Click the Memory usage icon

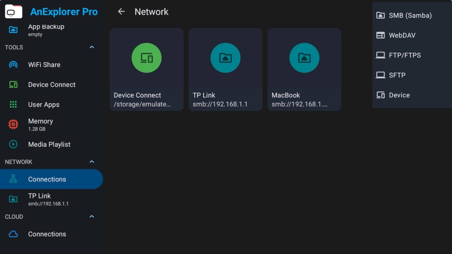pos(13,124)
